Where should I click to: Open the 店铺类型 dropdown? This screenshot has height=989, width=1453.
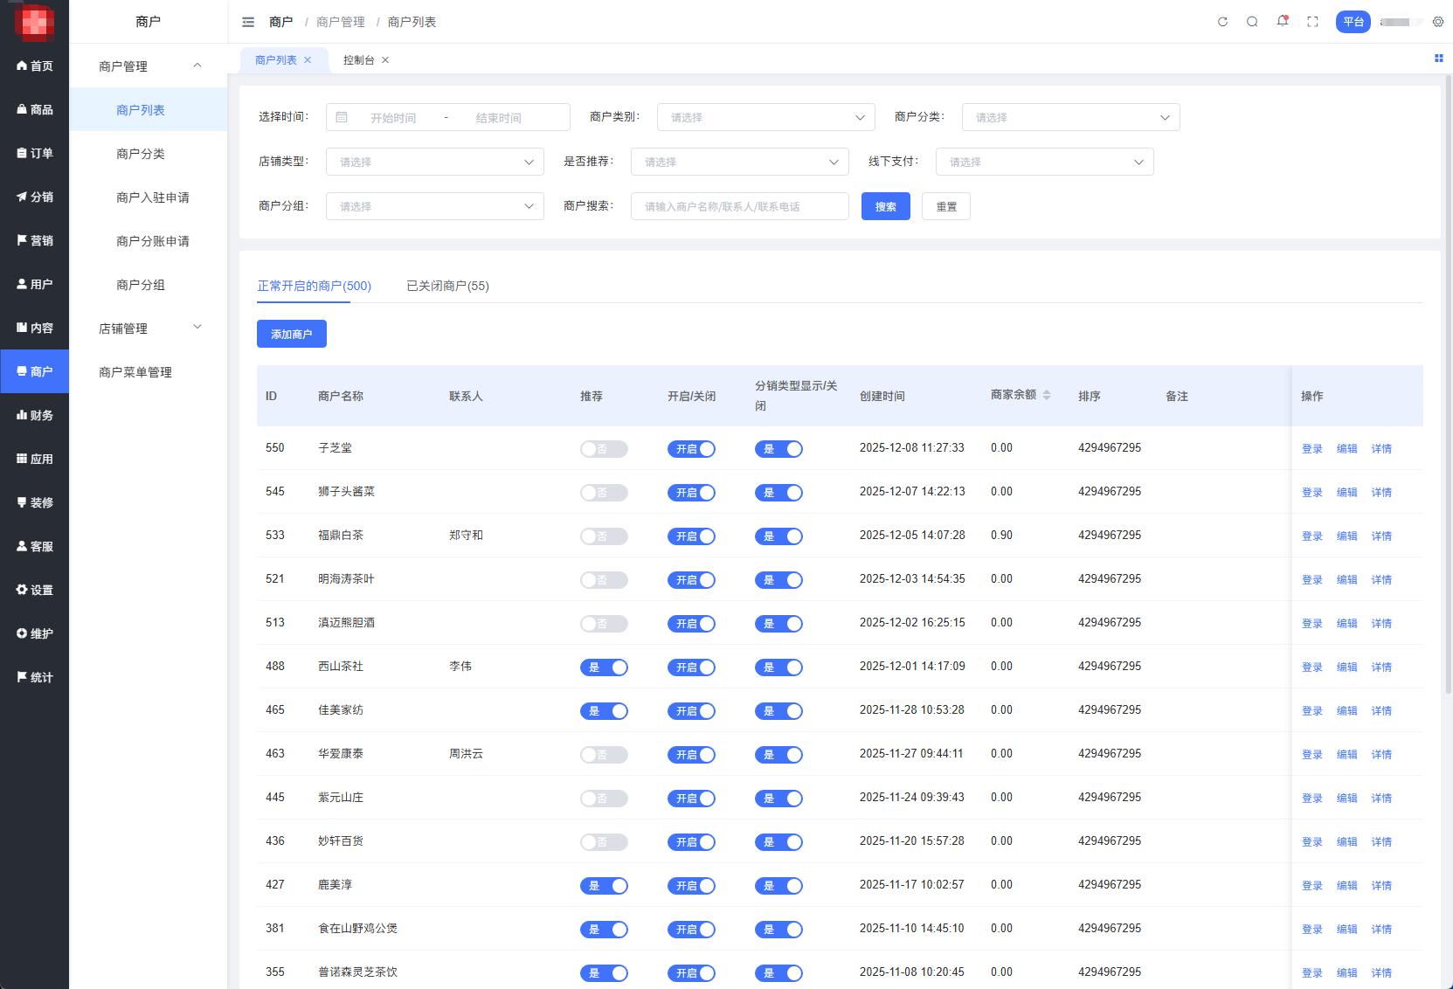tap(434, 162)
